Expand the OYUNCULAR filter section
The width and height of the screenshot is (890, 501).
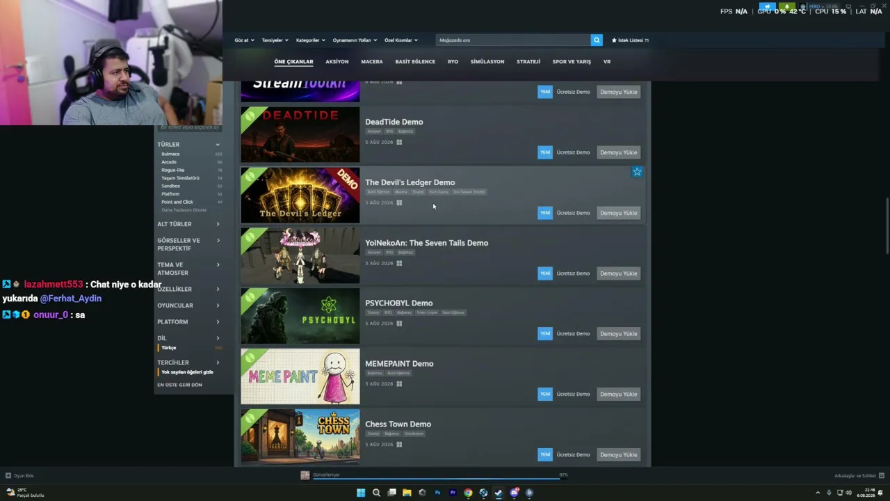[188, 305]
